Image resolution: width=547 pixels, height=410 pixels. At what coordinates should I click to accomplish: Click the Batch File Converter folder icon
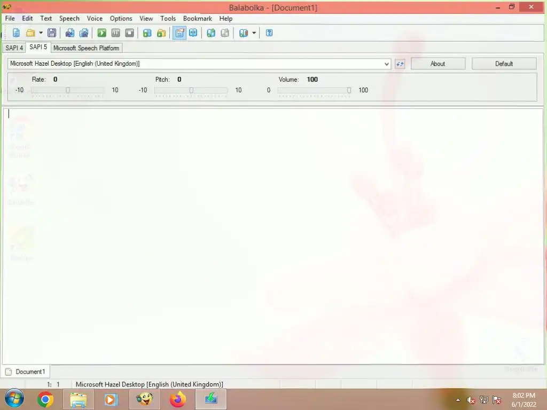(x=161, y=33)
